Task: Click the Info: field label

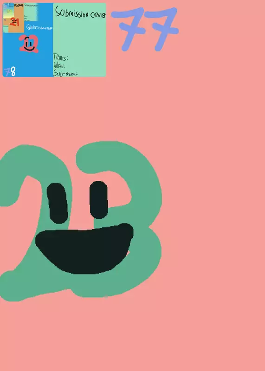Action: pos(59,65)
